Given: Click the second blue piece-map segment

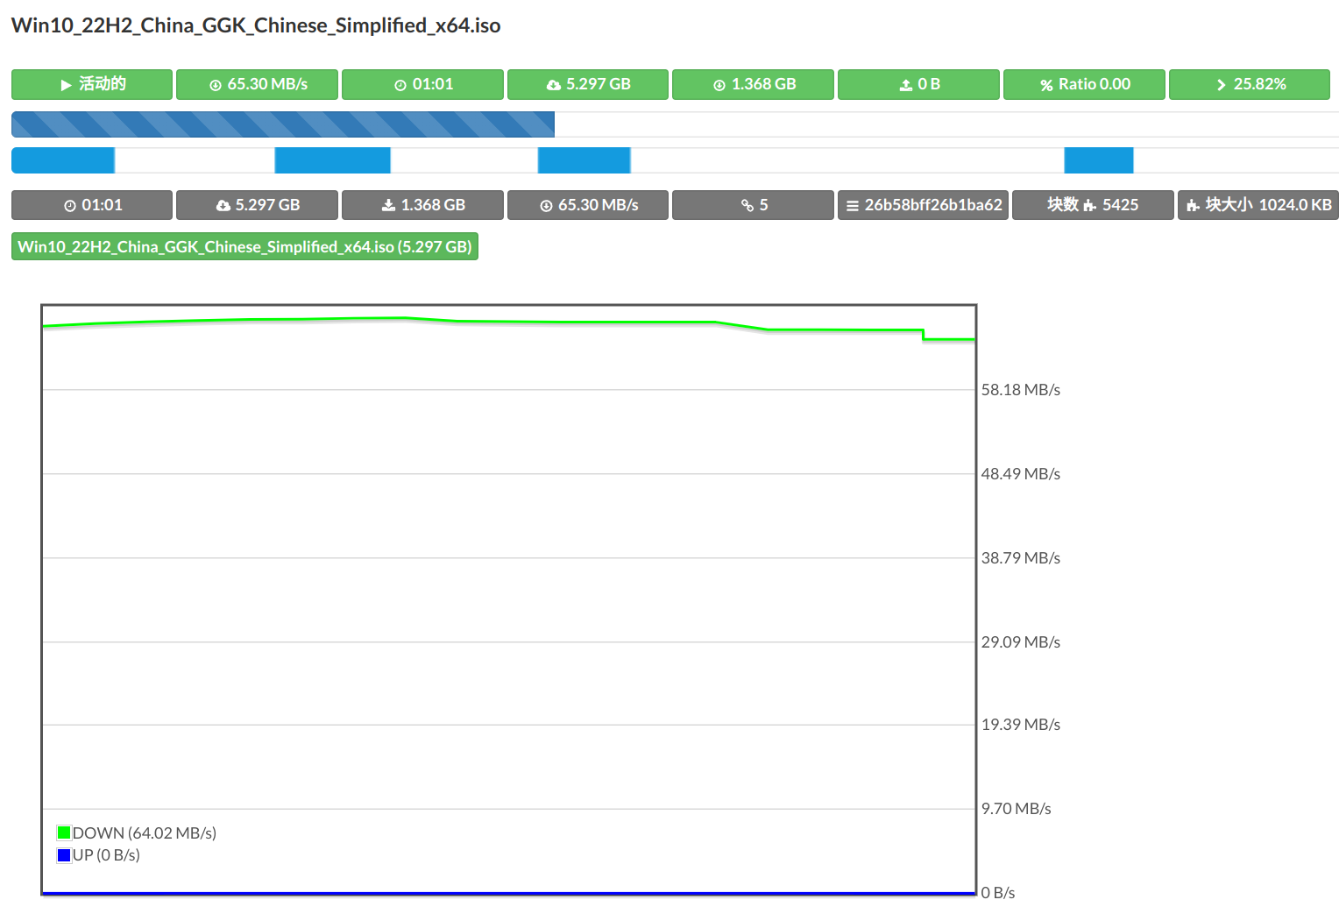Looking at the screenshot, I should tap(333, 160).
